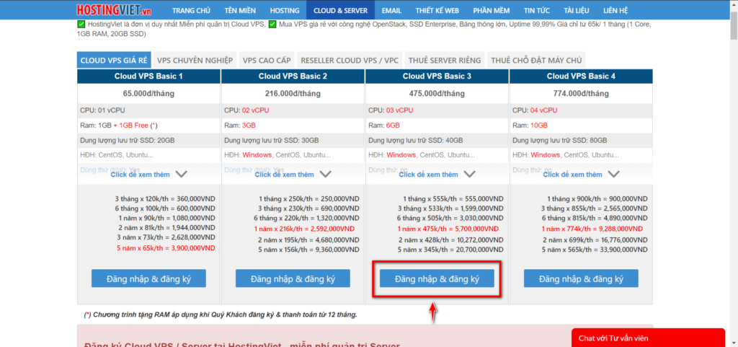This screenshot has width=738, height=347.
Task: Click 'CPU: 04 vCPU' row
Action: pos(582,110)
